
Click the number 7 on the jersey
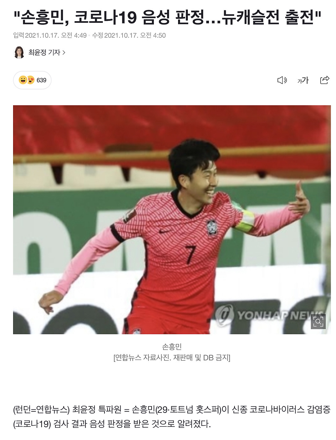pos(191,255)
